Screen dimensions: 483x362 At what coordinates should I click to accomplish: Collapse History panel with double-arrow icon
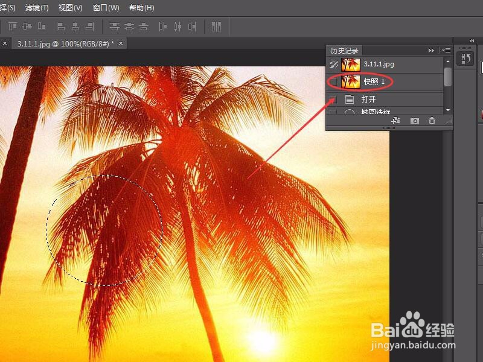pyautogui.click(x=431, y=50)
